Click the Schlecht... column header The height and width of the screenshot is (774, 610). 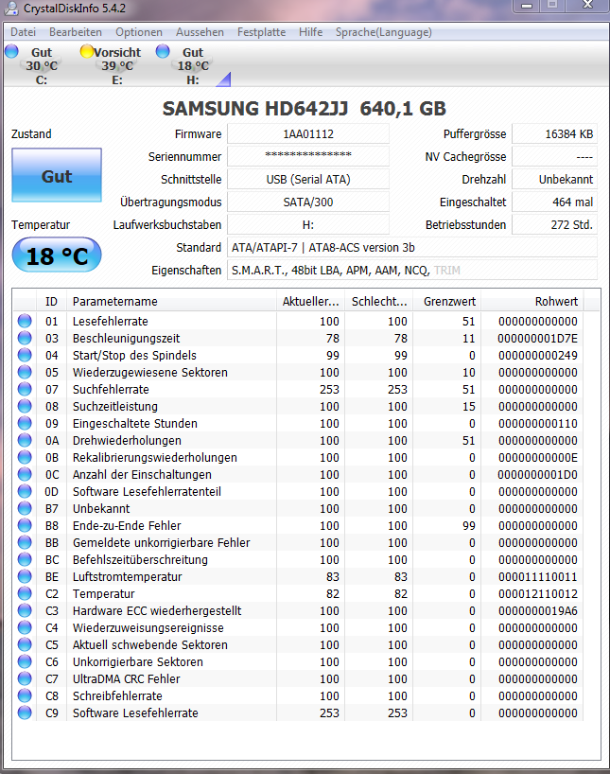(x=379, y=301)
